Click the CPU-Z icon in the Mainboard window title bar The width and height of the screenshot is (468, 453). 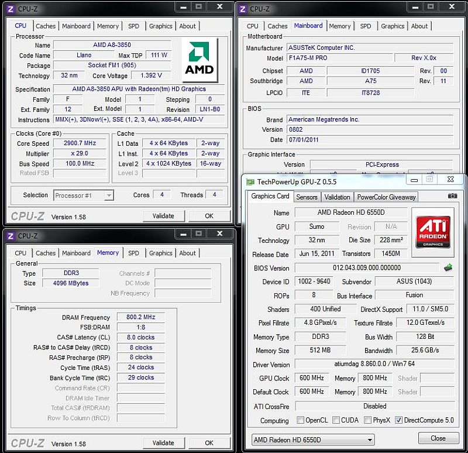pos(243,9)
